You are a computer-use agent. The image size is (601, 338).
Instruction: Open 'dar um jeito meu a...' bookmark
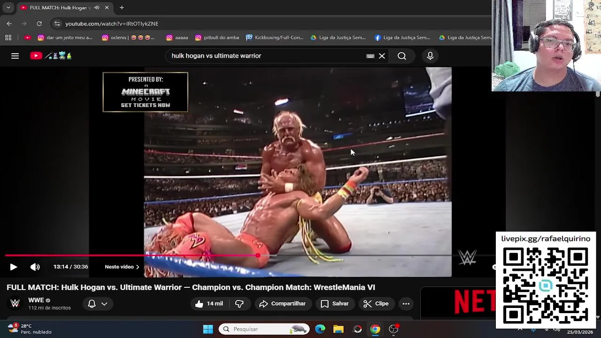65,38
